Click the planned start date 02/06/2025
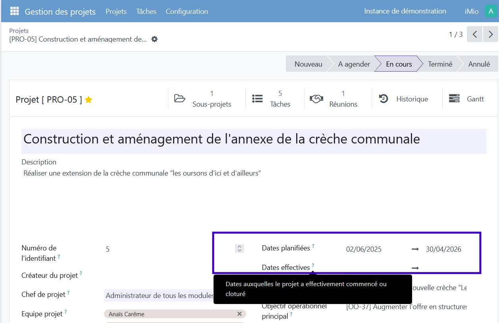This screenshot has height=323, width=499. (364, 249)
